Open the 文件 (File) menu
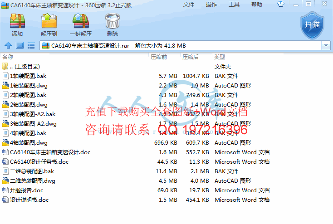This screenshot has height=224, width=333. point(189,5)
